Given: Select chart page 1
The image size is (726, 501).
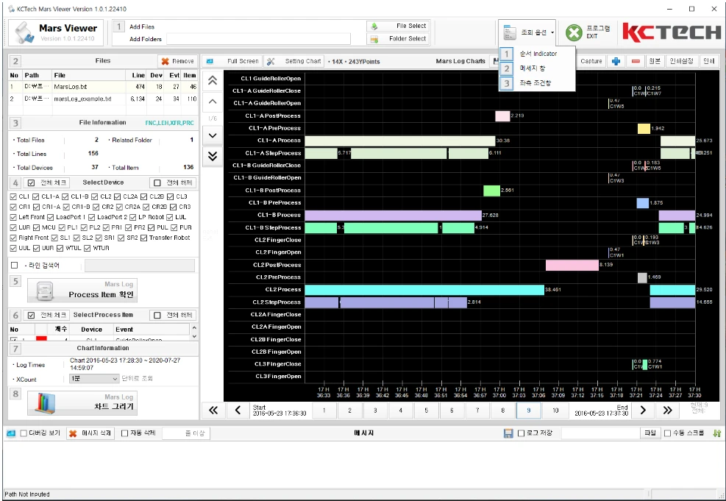Looking at the screenshot, I should tap(324, 411).
